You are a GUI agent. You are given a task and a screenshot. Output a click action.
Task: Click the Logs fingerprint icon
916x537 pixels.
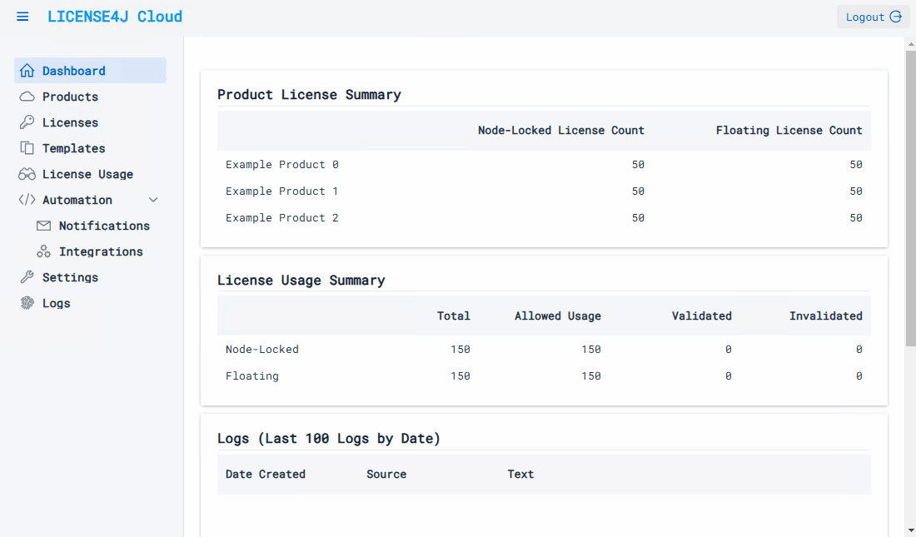27,303
